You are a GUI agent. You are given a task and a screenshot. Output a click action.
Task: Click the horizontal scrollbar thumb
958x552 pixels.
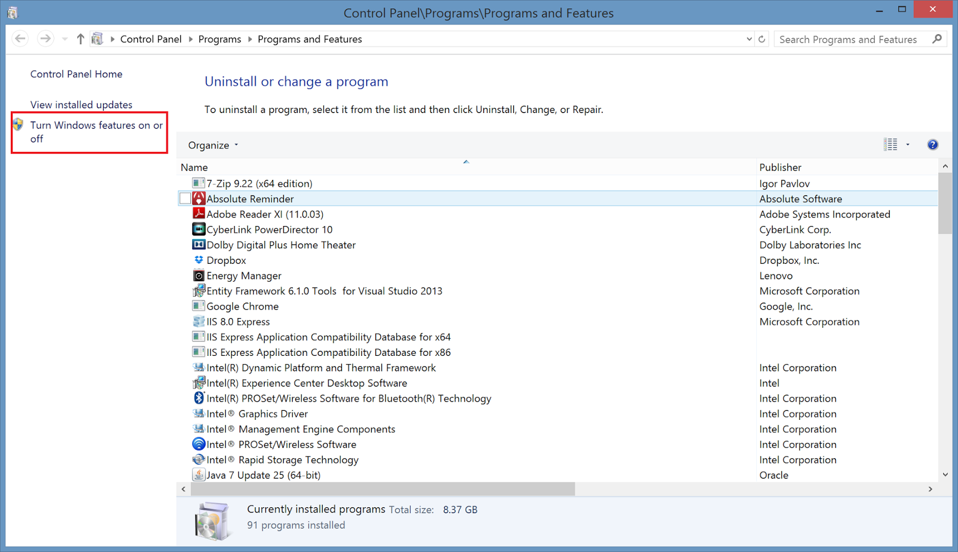(x=383, y=489)
